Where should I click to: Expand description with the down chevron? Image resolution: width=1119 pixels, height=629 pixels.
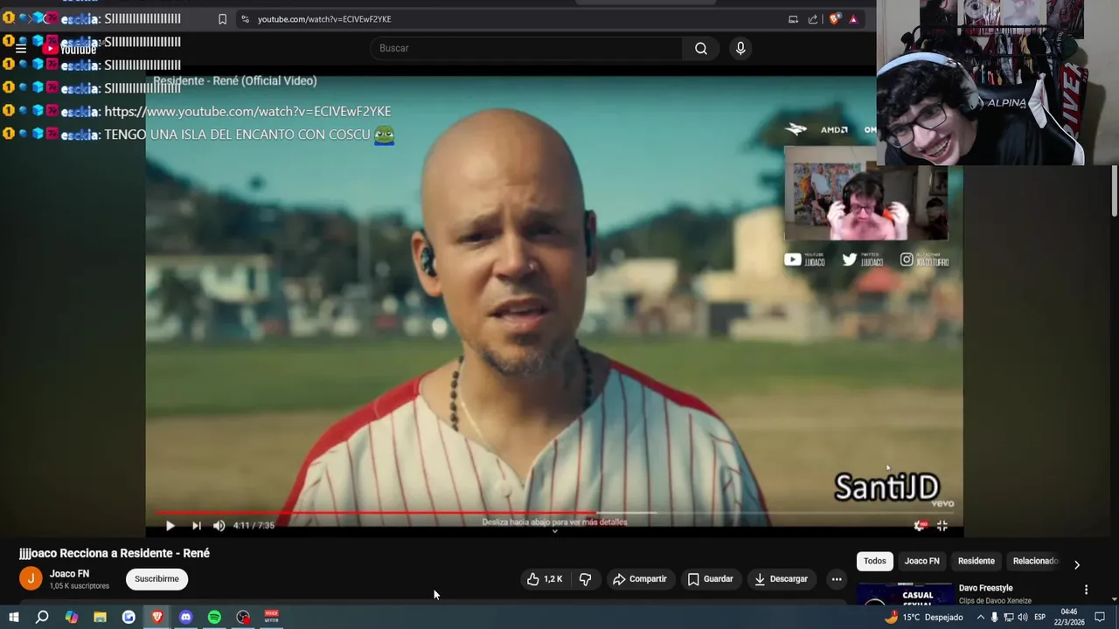click(x=554, y=530)
